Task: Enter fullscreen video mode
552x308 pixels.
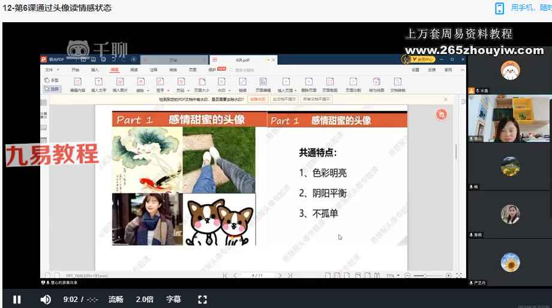Action: 202,300
